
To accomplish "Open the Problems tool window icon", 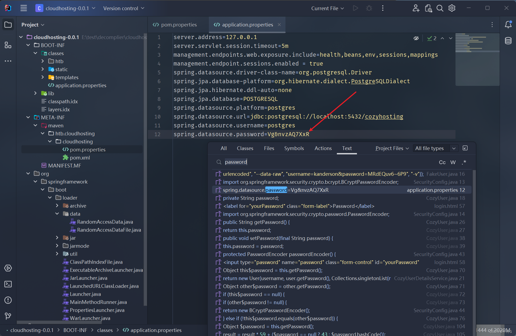I will [x=8, y=300].
